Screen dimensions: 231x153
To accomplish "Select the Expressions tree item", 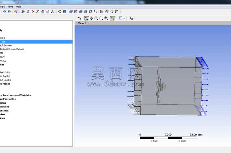I will 3,103.
